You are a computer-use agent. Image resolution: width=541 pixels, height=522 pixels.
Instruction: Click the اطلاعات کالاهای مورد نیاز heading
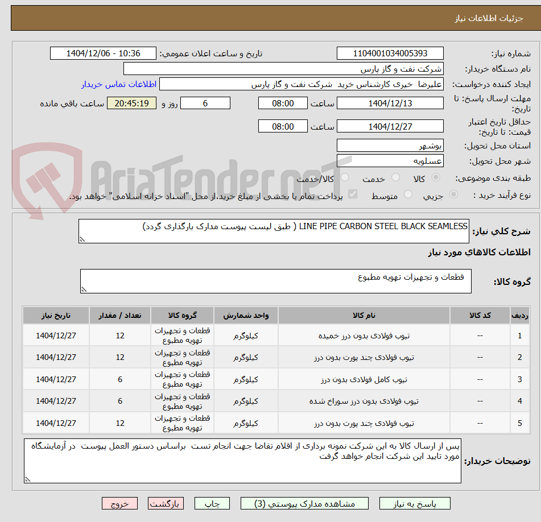pos(479,252)
